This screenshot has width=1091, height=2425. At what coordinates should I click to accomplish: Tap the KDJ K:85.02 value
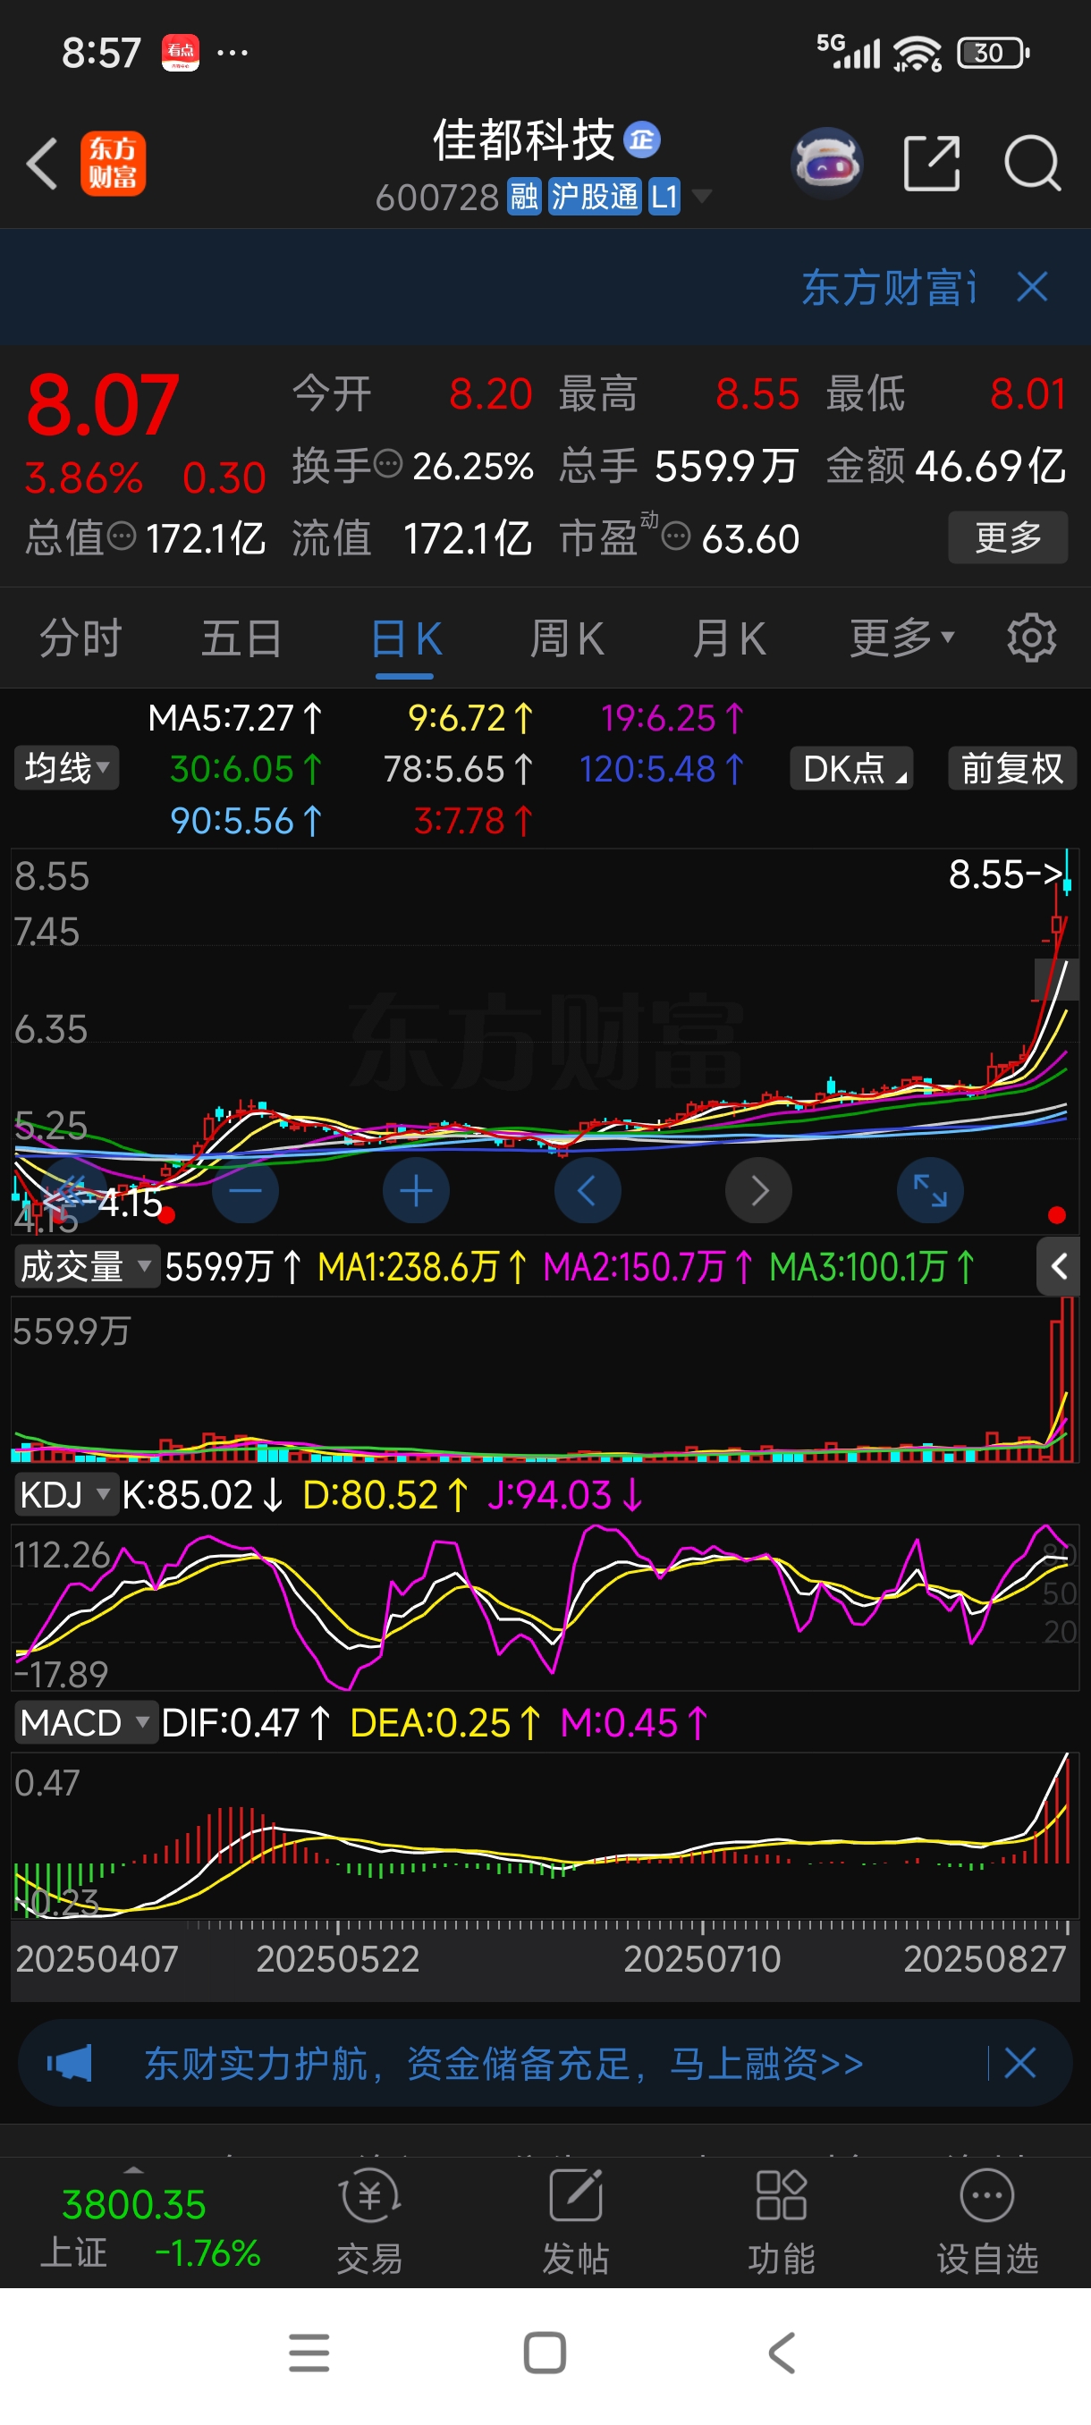pyautogui.click(x=202, y=1495)
